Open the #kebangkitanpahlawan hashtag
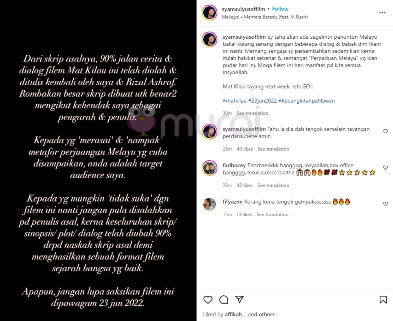The height and width of the screenshot is (321, 393). coord(307,101)
